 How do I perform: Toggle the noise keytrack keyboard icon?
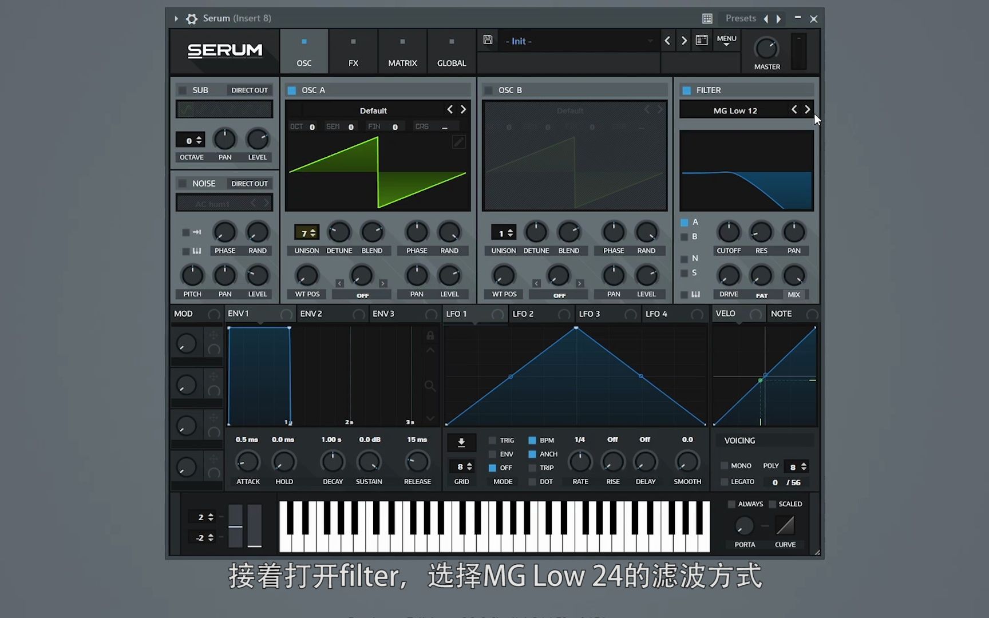pyautogui.click(x=197, y=251)
